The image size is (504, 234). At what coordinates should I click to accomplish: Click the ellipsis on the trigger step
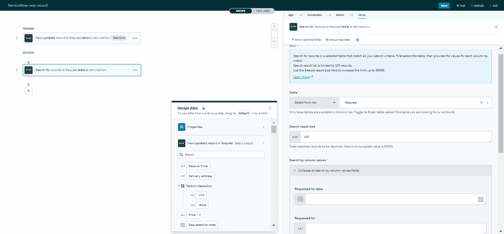[134, 38]
